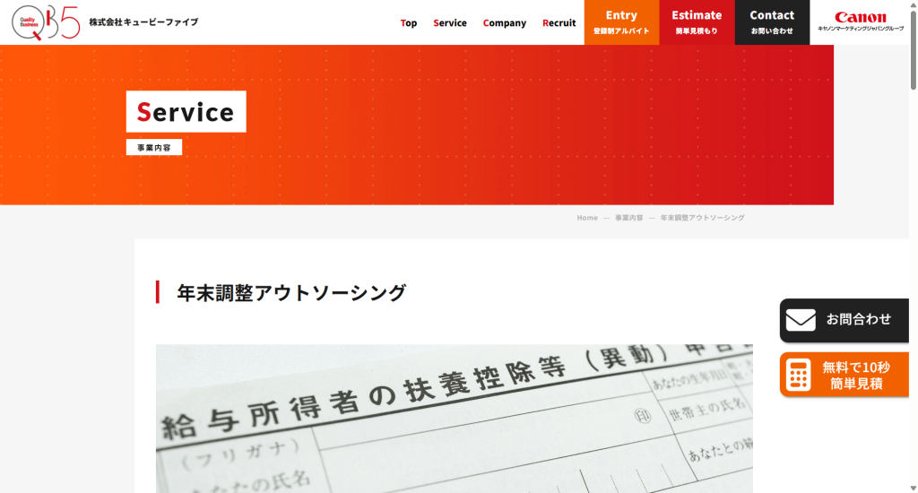
Task: Click the Canon group logo
Action: point(860,22)
